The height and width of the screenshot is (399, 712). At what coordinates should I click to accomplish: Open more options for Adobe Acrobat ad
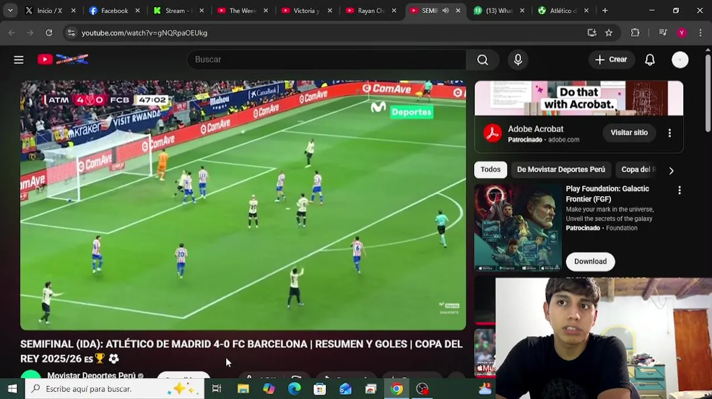point(669,133)
